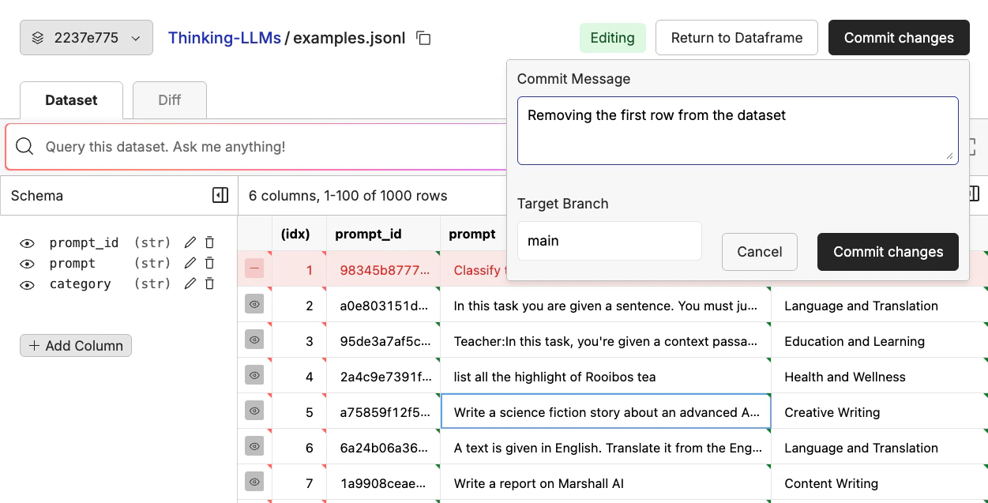Commit changes in the commit panel

(888, 252)
